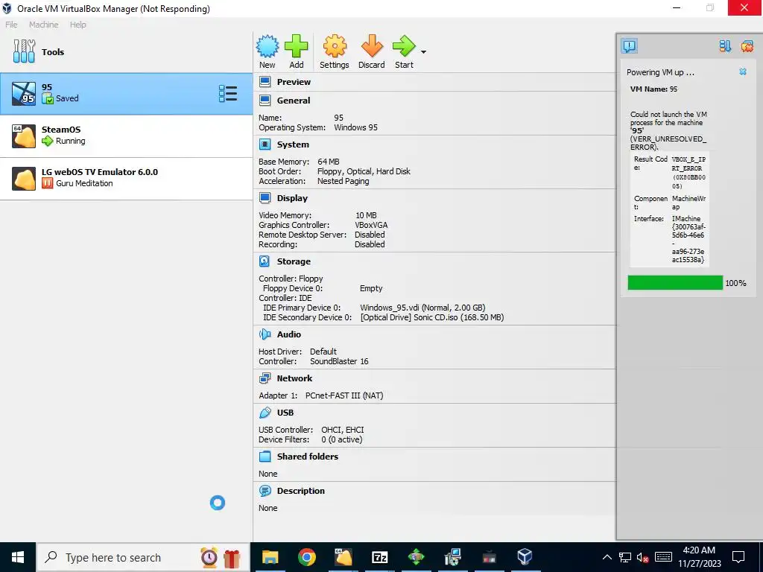Click the USB plug icon

[265, 413]
